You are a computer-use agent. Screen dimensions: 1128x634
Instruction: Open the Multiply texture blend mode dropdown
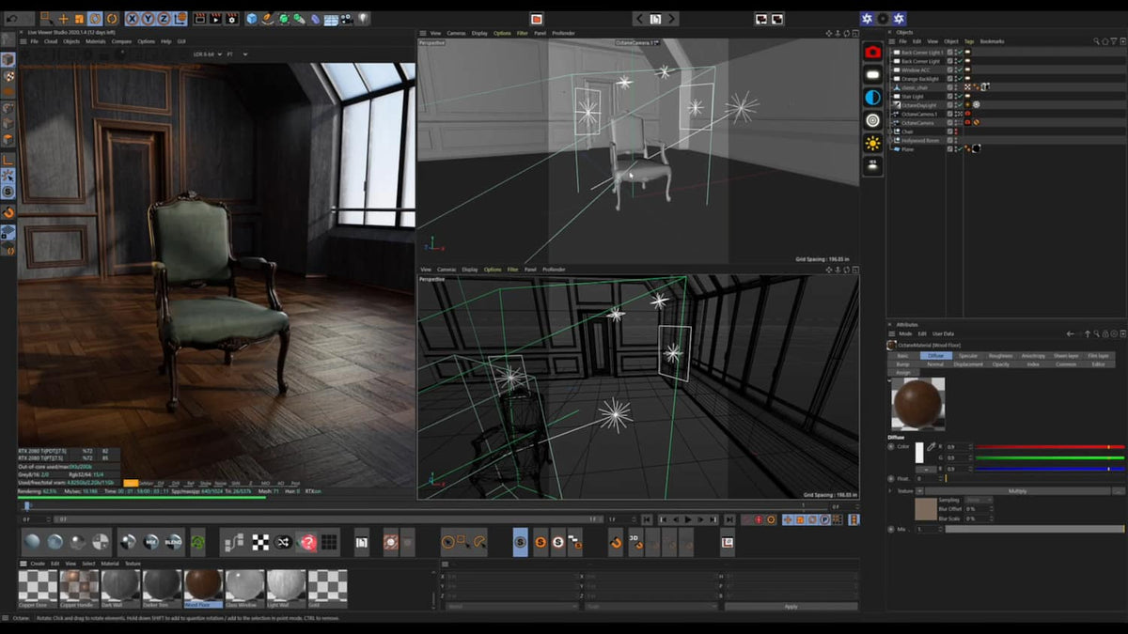[1016, 491]
